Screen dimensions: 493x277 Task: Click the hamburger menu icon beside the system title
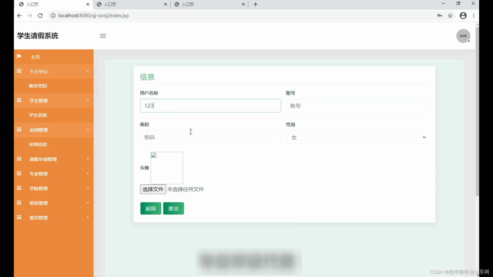(x=103, y=36)
